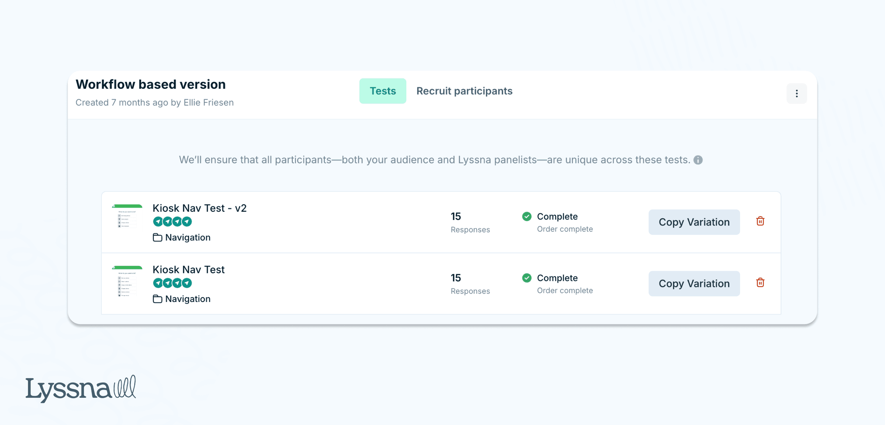Click the green Complete checkmark on the top row
Viewport: 885px width, 425px height.
(x=527, y=217)
